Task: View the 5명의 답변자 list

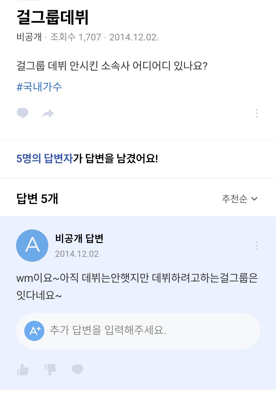Action: 45,158
